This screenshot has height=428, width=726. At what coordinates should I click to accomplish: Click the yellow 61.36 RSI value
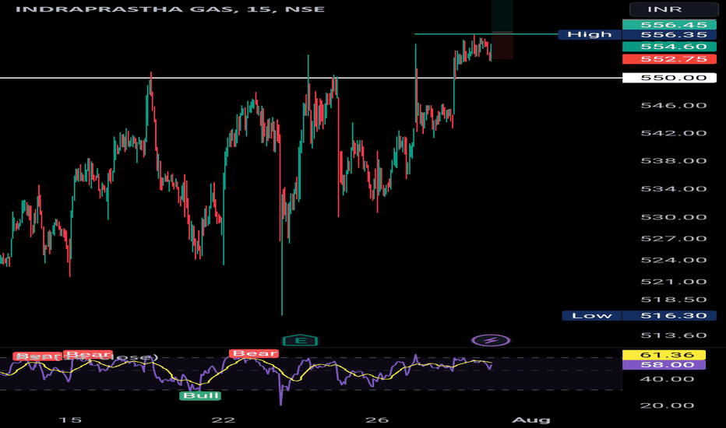tap(664, 355)
